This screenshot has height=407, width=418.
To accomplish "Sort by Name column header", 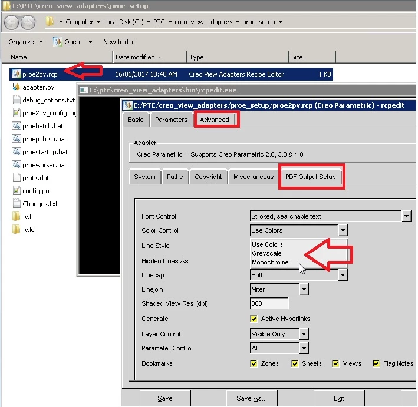I will click(57, 57).
